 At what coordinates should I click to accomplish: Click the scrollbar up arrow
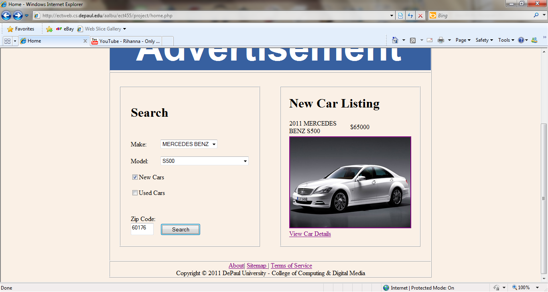pyautogui.click(x=544, y=51)
